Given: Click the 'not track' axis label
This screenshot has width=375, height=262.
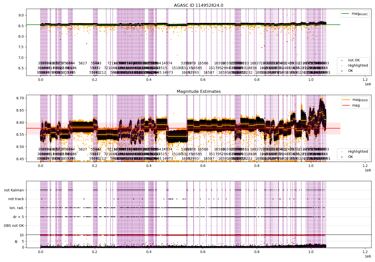Looking at the screenshot, I should tap(16, 199).
